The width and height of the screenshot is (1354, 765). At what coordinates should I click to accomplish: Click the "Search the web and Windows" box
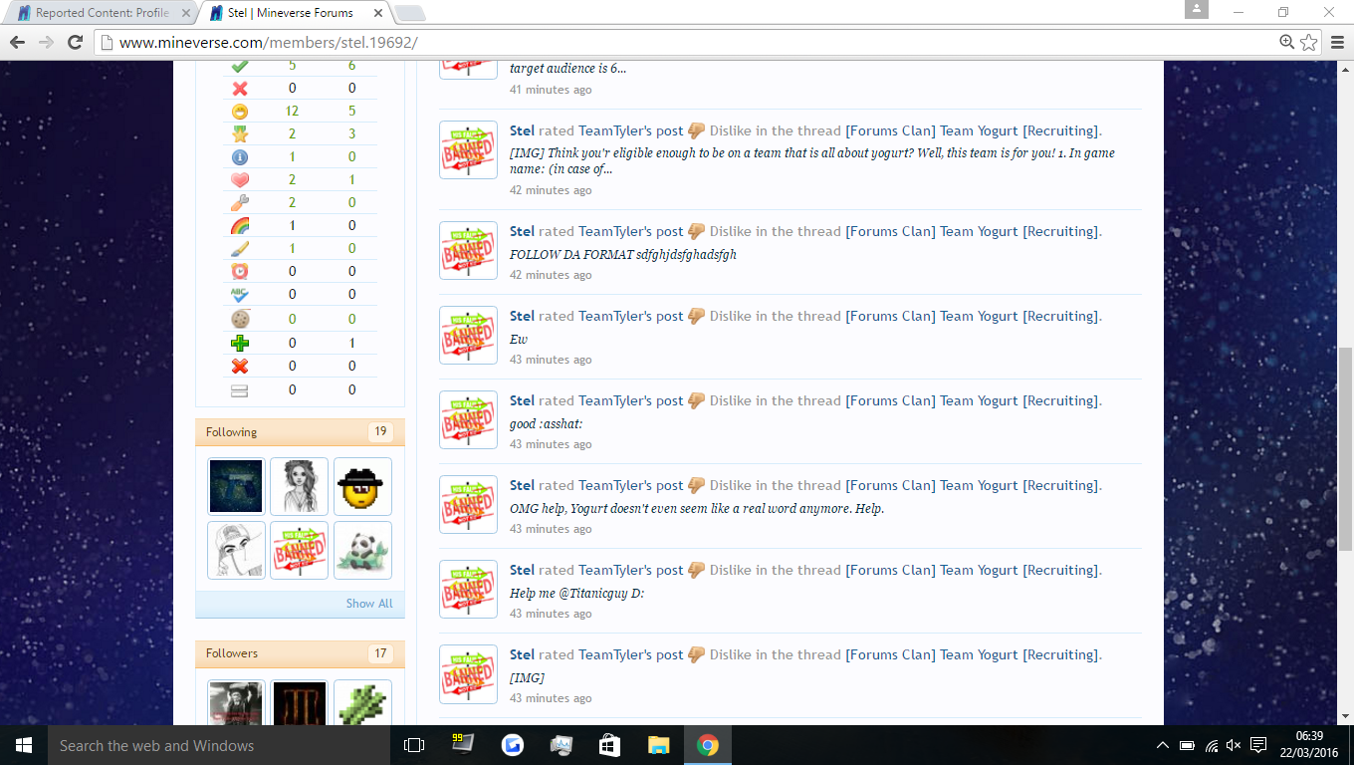click(219, 745)
